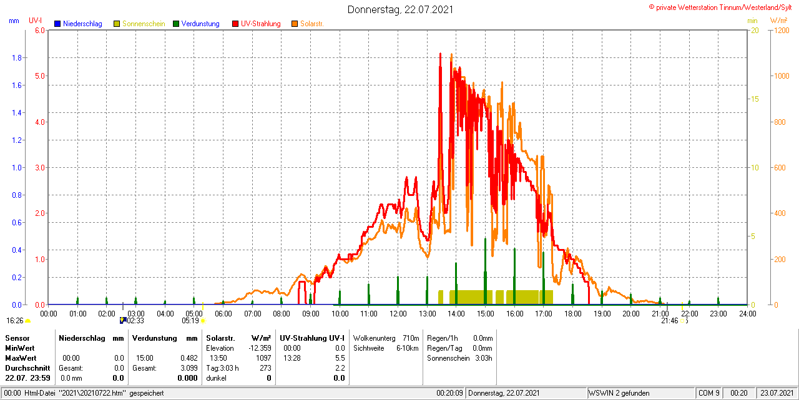Image resolution: width=799 pixels, height=400 pixels.
Task: Click the W/m² axis unit label top right
Action: tap(778, 21)
